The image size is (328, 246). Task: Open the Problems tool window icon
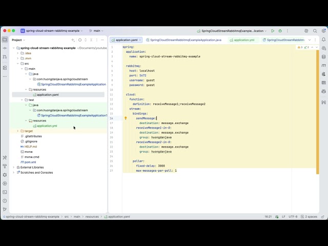click(5, 201)
